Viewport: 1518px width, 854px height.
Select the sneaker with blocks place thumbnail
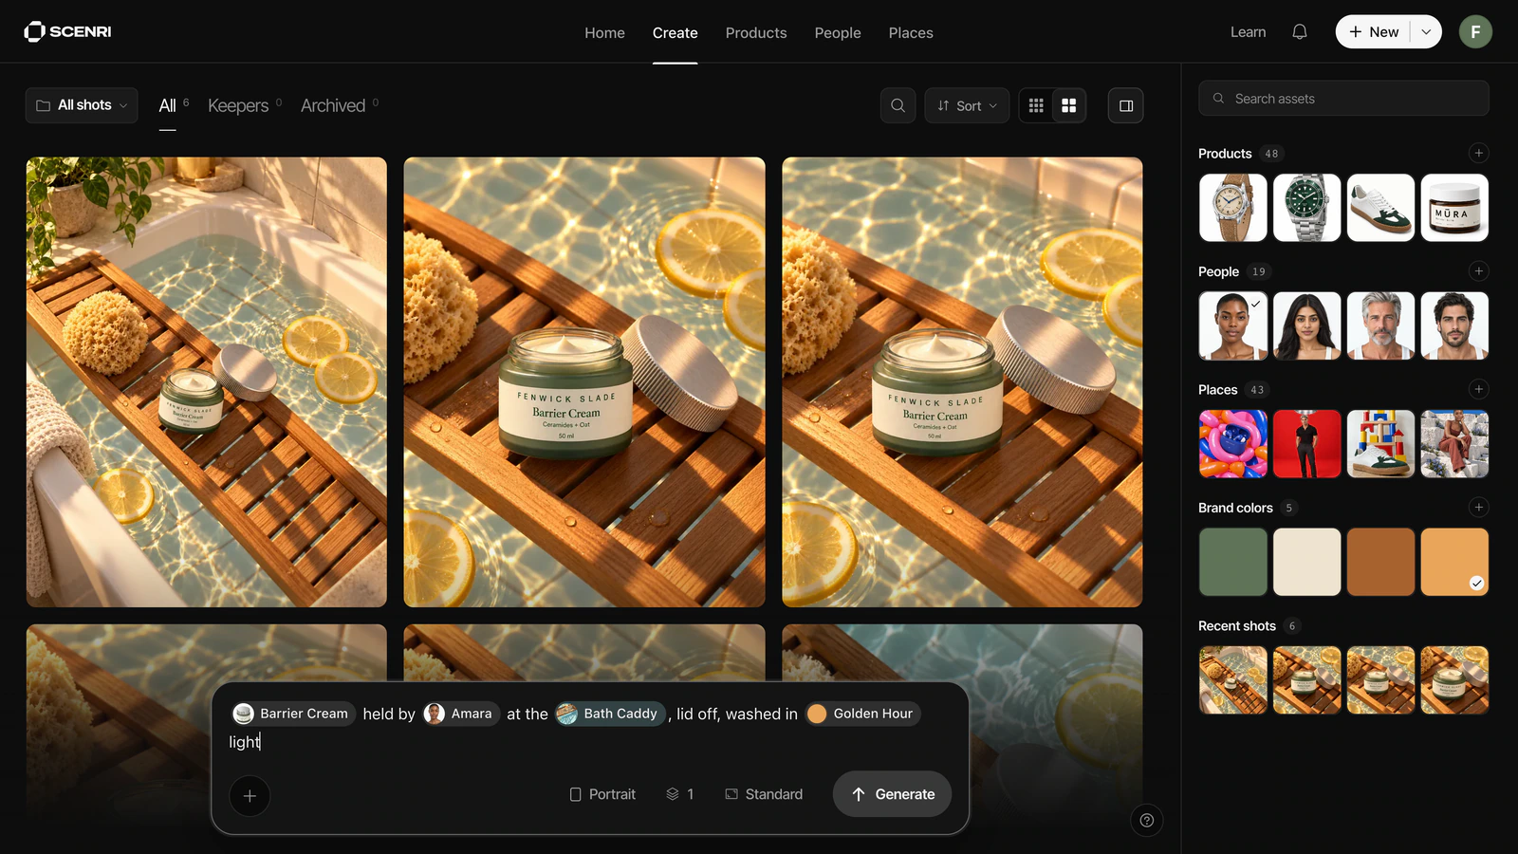point(1380,444)
